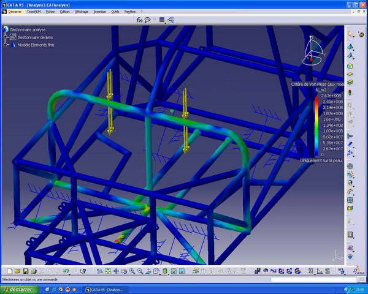The image size is (368, 294).
Task: Open the quick view cube dropdown arrow
Action: pyautogui.click(x=160, y=274)
